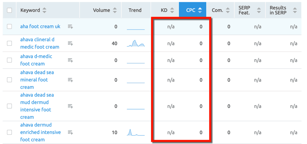
Task: Toggle the select-all checkbox in header
Action: (x=10, y=10)
